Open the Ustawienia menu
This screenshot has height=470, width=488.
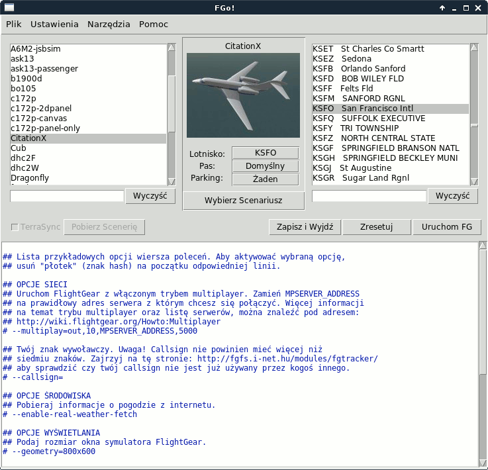point(54,24)
